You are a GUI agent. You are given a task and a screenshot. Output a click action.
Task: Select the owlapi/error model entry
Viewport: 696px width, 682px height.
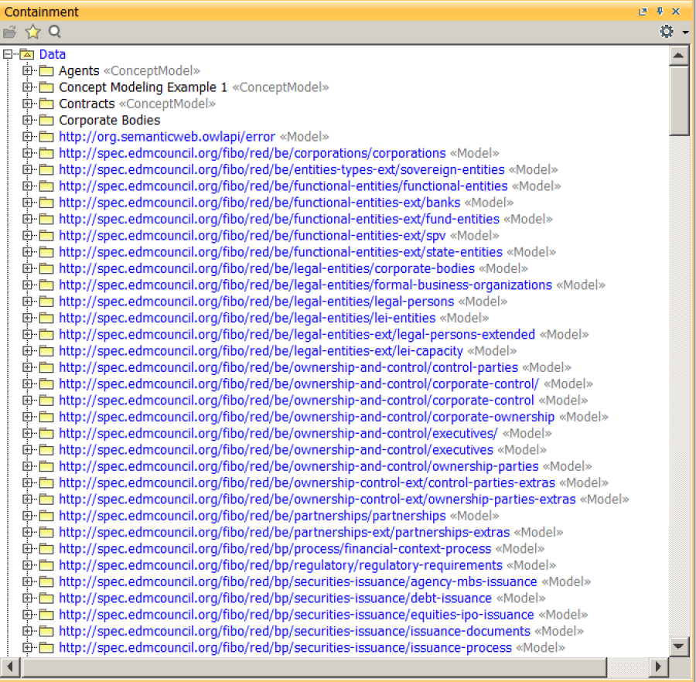tap(166, 137)
